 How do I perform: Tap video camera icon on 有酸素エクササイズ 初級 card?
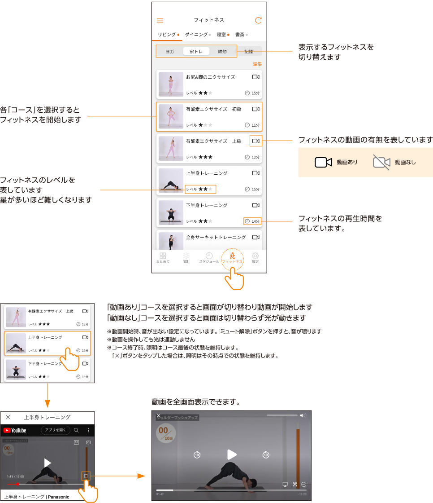point(255,109)
